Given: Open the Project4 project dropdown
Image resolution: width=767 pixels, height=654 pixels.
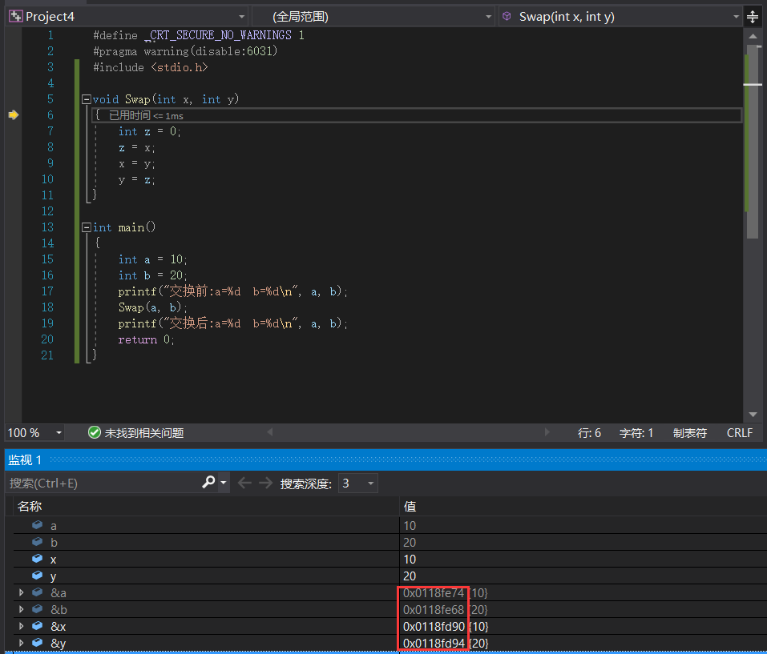Looking at the screenshot, I should click(x=241, y=17).
